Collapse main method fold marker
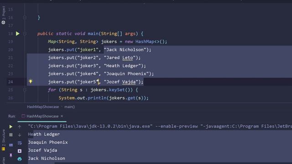 click(25, 34)
